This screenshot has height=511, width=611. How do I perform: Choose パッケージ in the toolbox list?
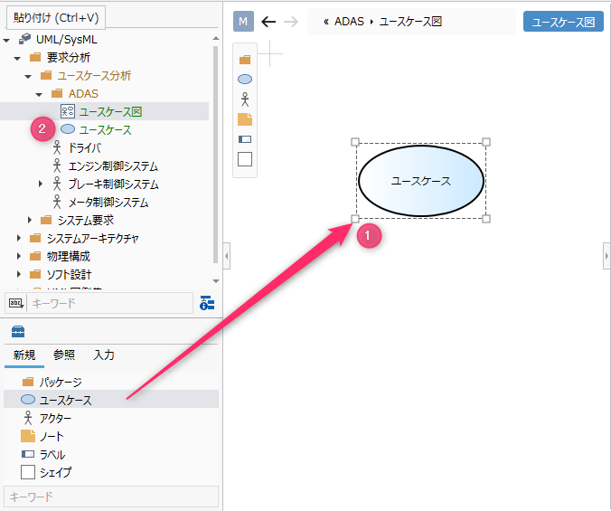coord(111,382)
